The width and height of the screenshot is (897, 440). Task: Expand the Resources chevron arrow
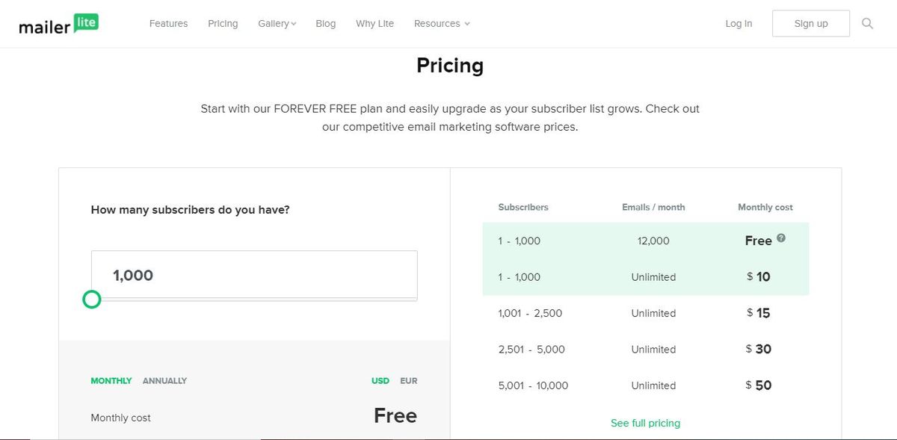(x=467, y=23)
